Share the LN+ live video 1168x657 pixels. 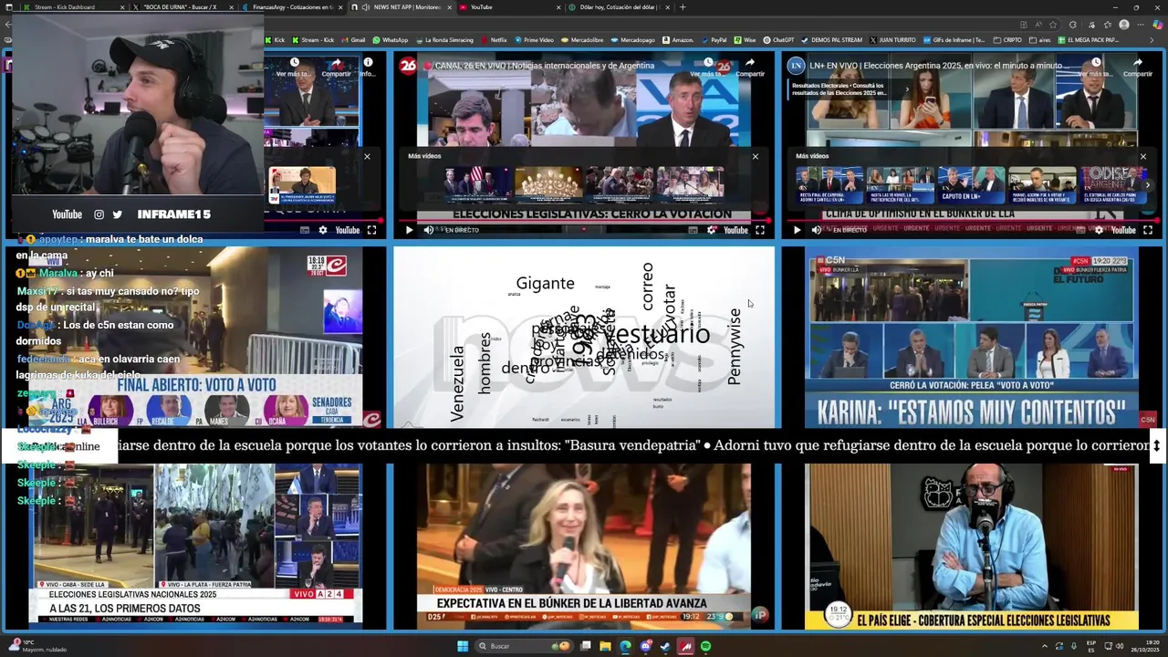click(x=1138, y=67)
